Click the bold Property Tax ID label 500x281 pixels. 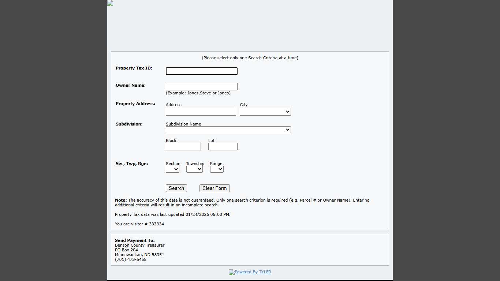tap(134, 68)
